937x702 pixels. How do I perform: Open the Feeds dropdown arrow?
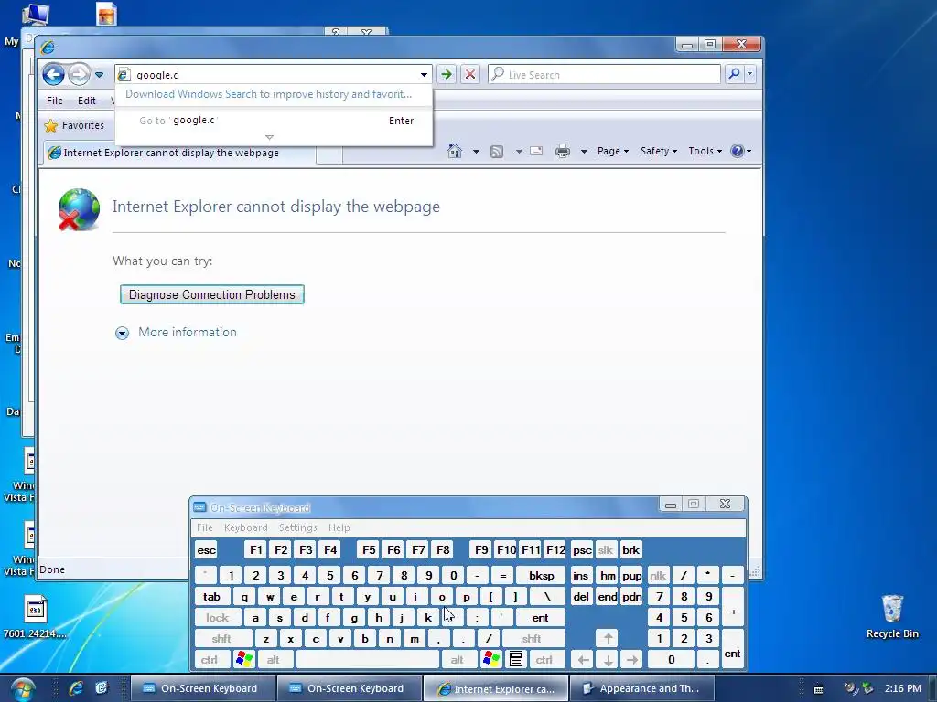[520, 152]
